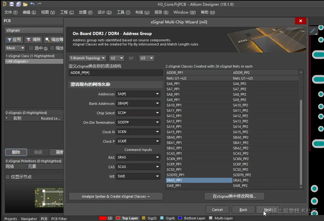Open the 文件 (F) menu
Viewport: 324px width, 221px height.
(x=11, y=12)
